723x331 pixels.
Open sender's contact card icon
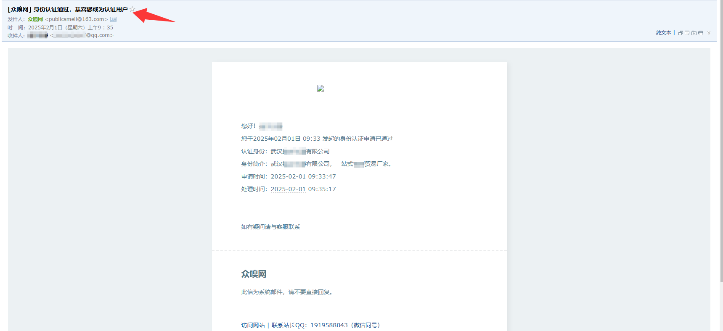(113, 19)
